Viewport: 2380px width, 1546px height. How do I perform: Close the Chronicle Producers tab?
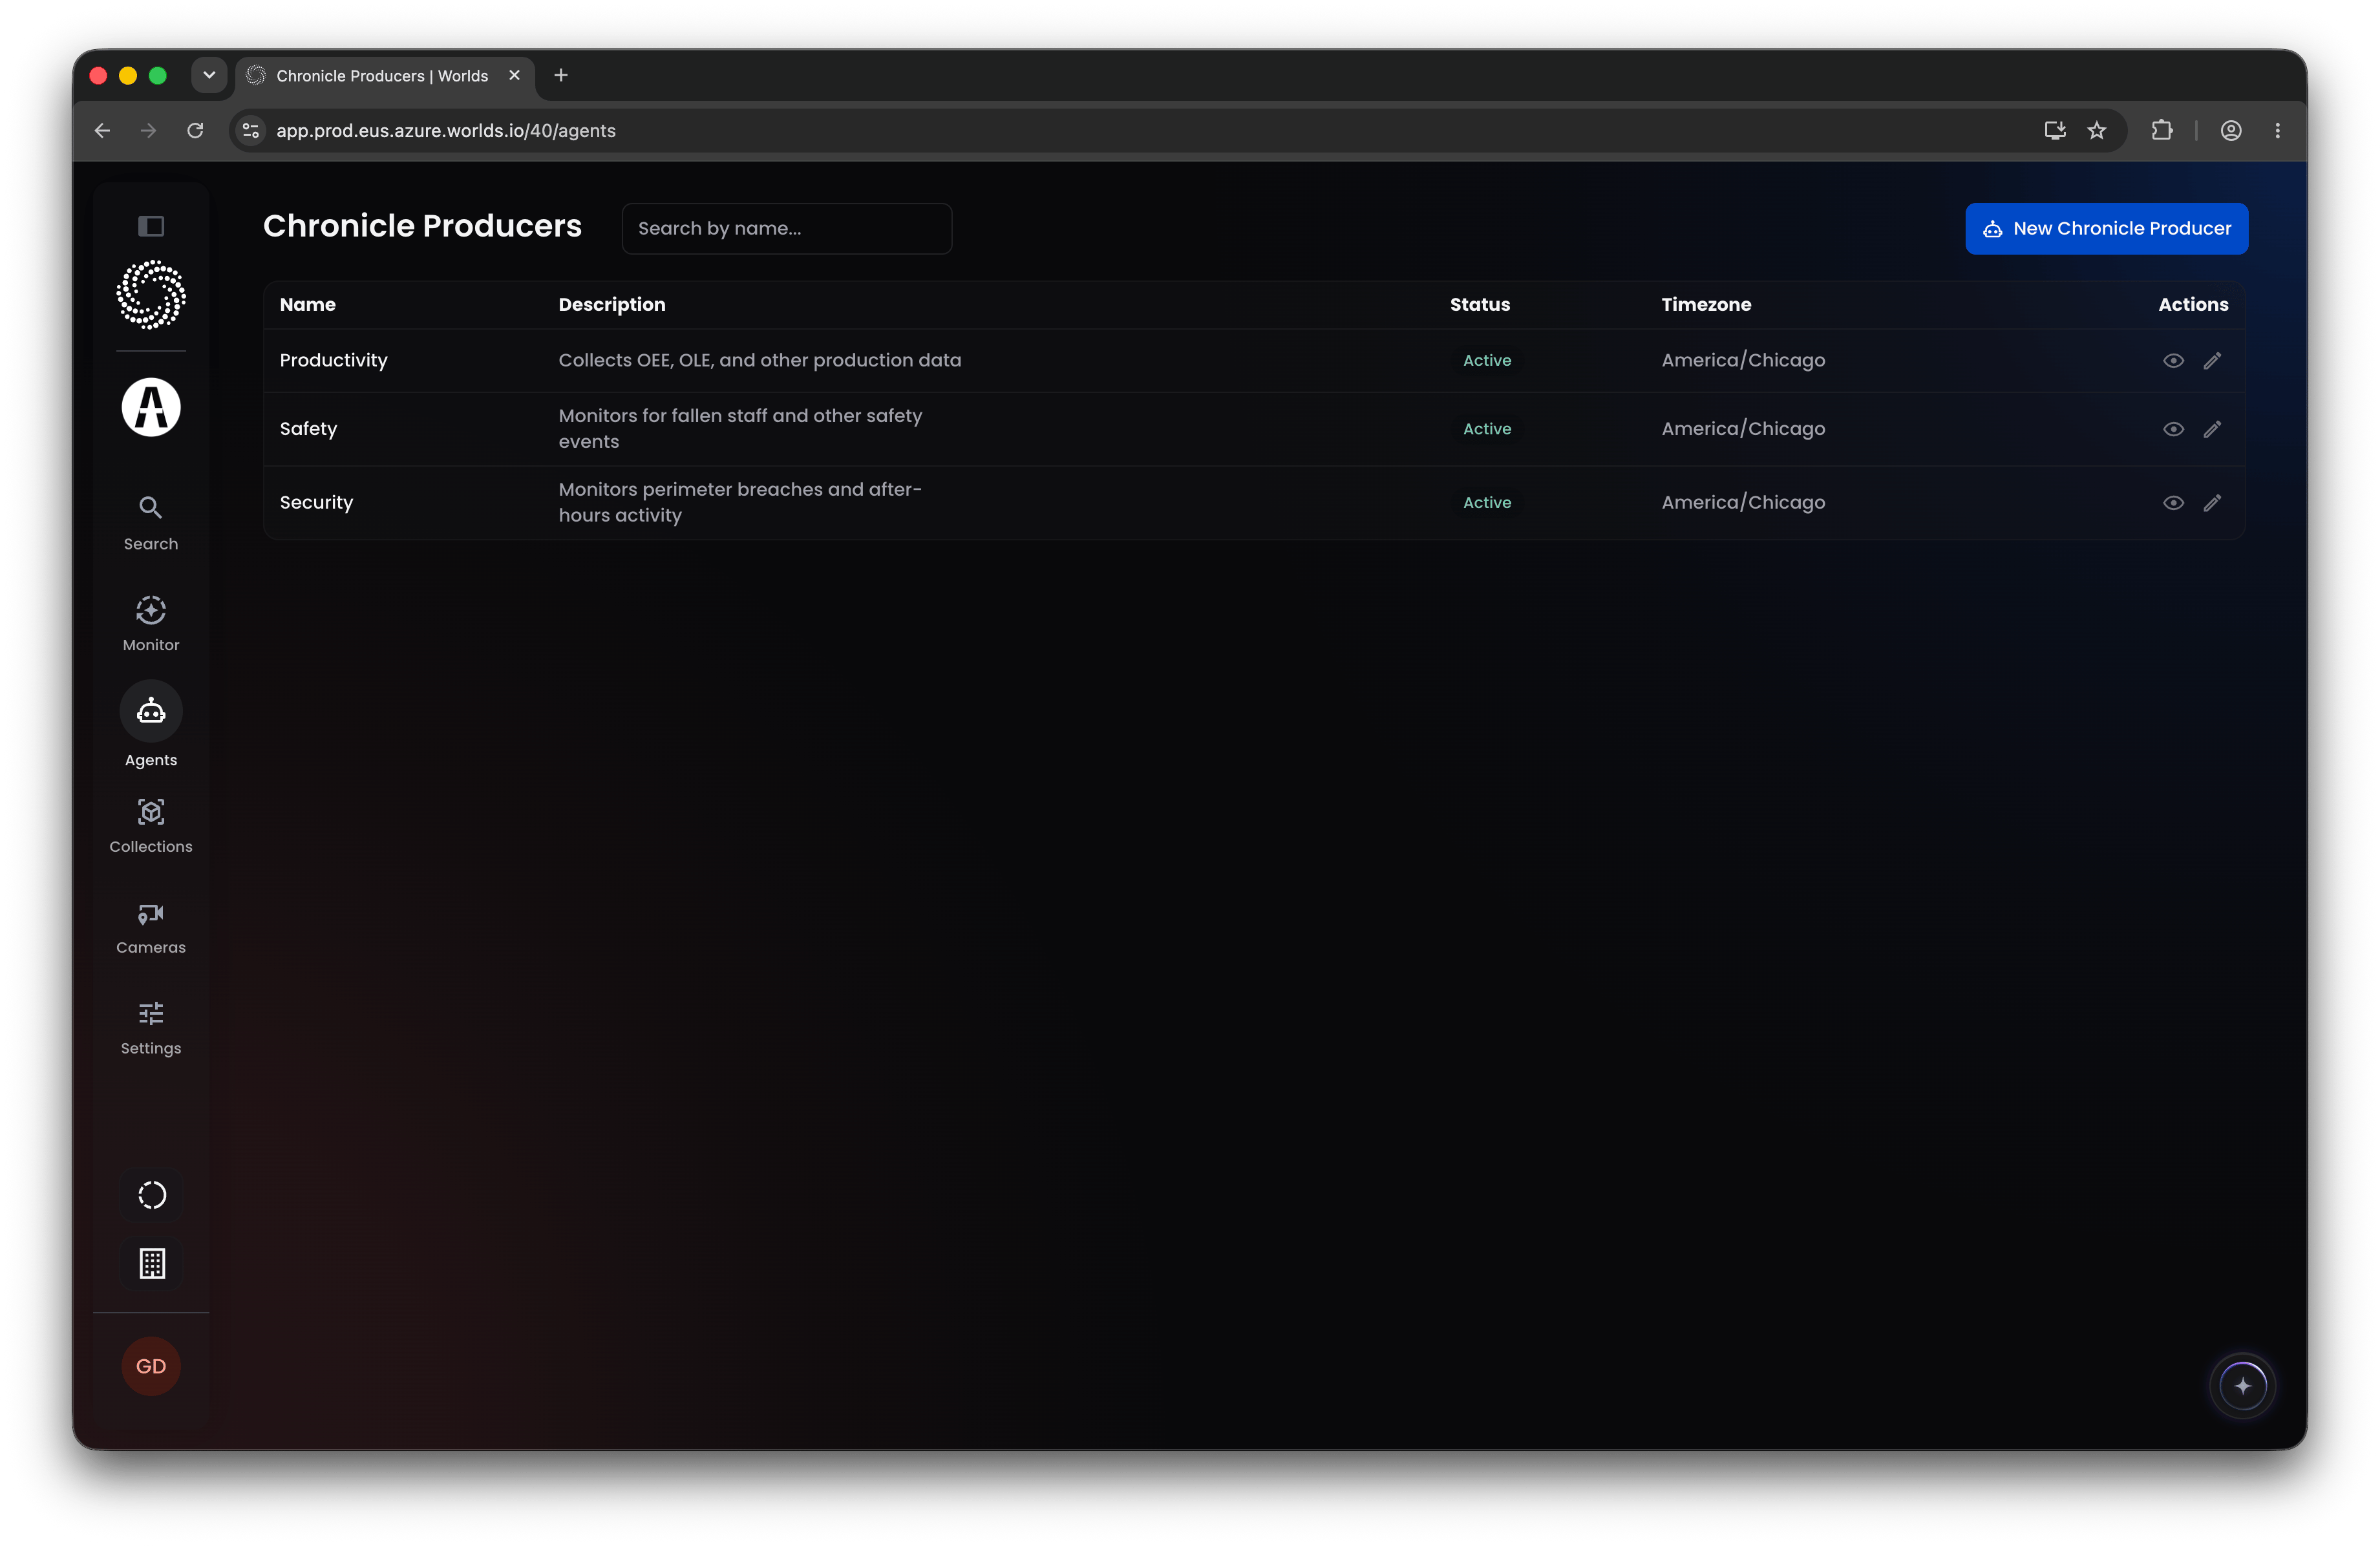(514, 75)
